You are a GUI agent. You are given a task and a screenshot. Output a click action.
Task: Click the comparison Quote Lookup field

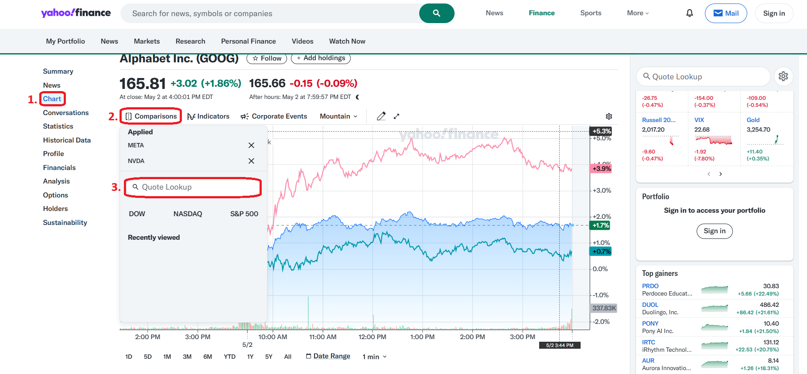tap(193, 187)
